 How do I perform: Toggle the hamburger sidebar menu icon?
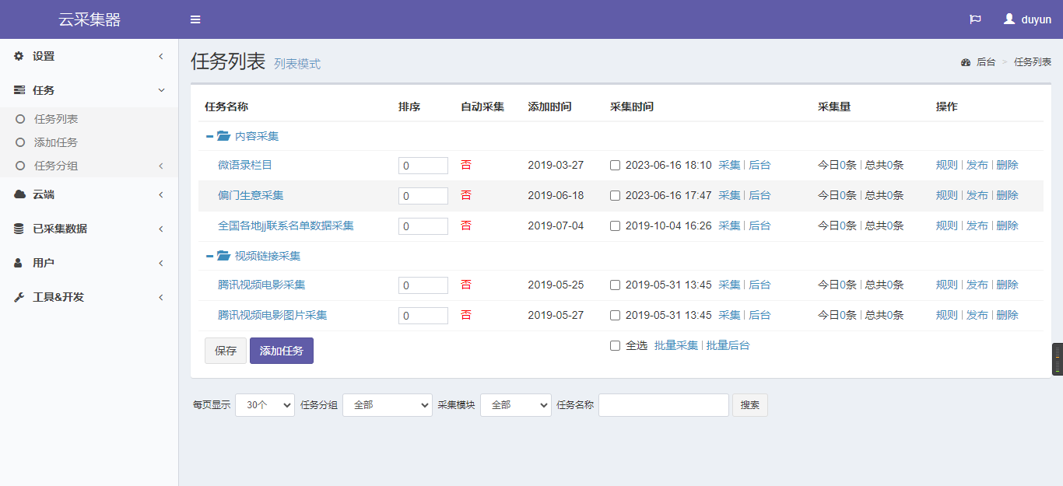[195, 19]
